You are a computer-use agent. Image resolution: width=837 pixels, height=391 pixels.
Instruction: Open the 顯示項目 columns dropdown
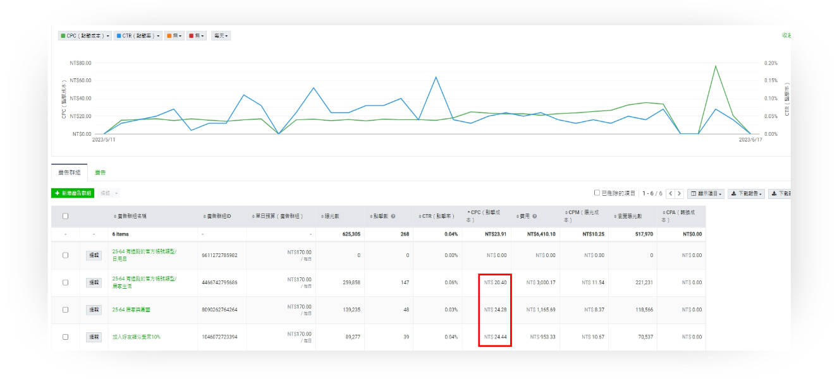[706, 193]
